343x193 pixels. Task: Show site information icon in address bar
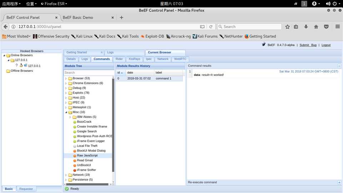pyautogui.click(x=13, y=27)
